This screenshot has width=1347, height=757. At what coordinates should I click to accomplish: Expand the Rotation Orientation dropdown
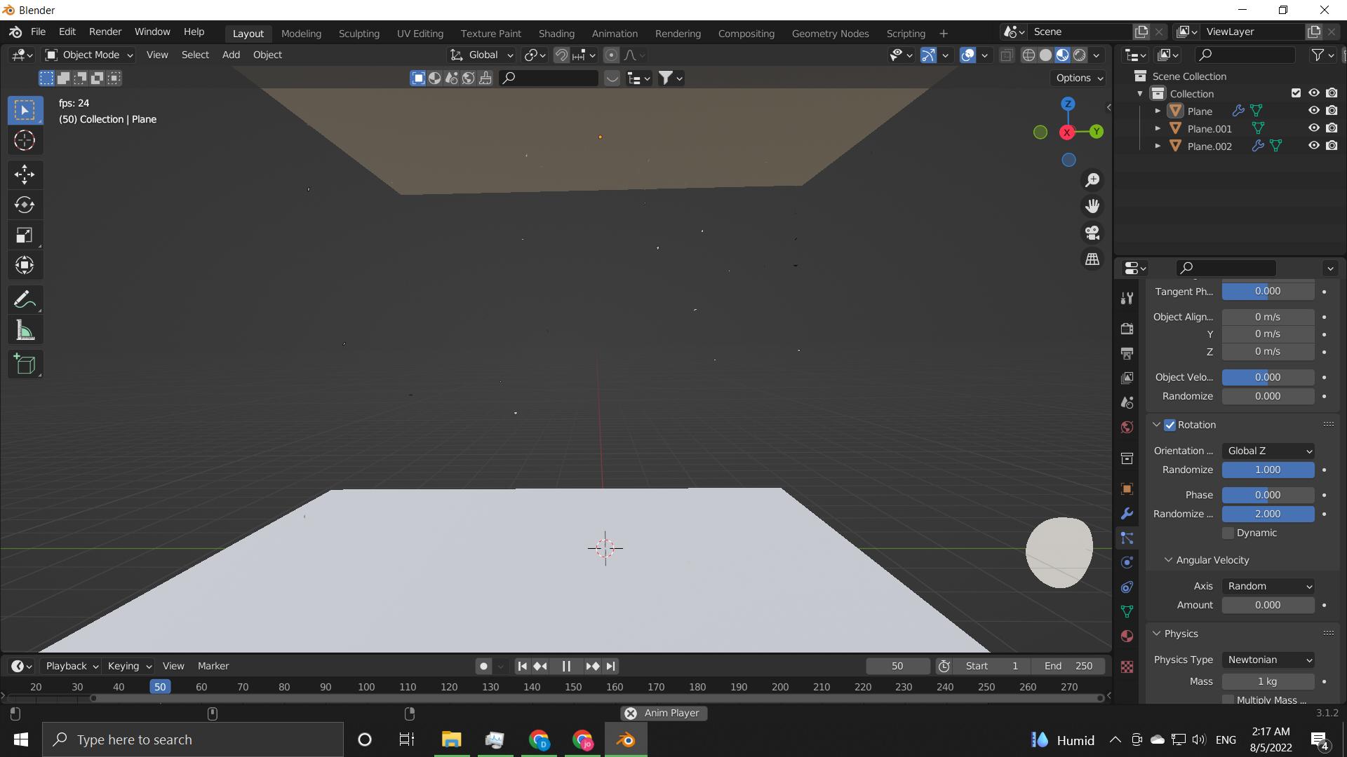[x=1268, y=450]
